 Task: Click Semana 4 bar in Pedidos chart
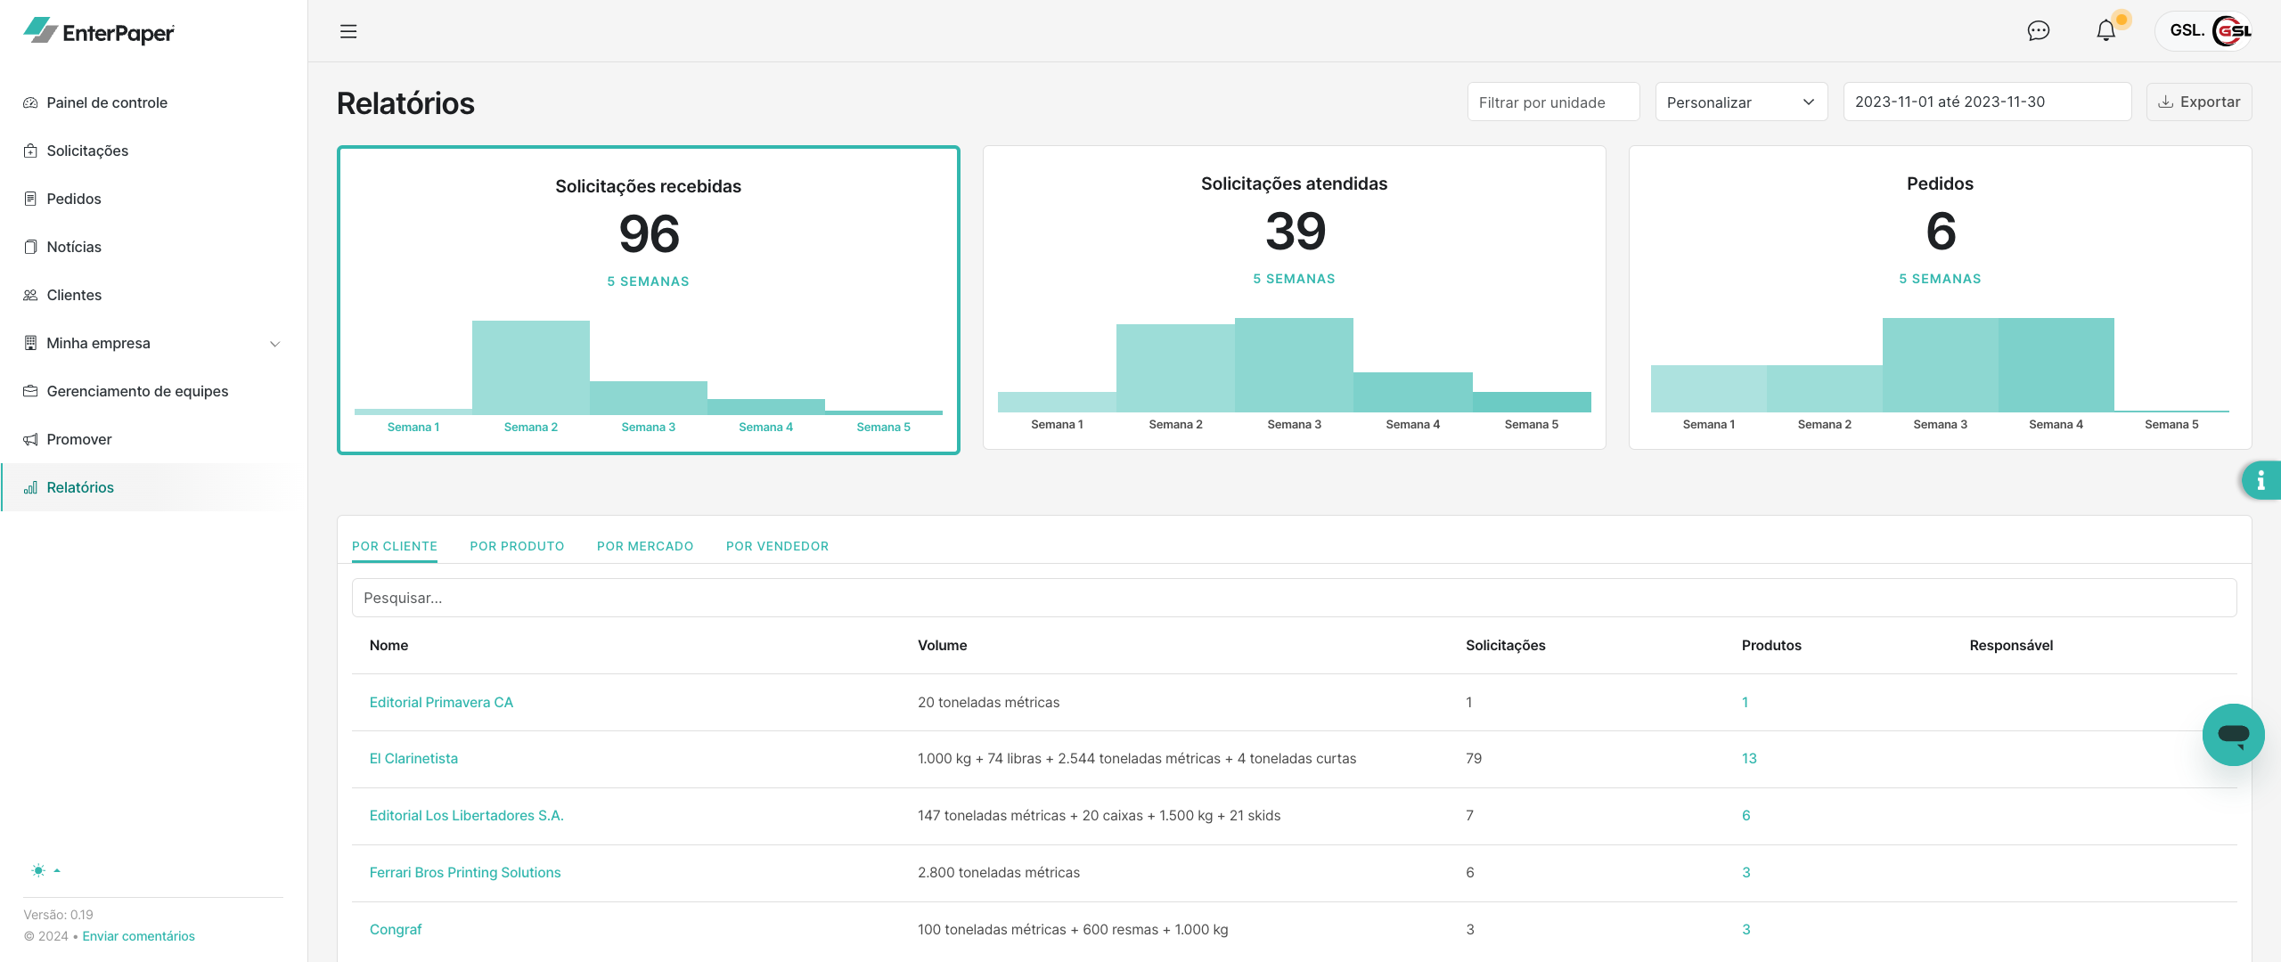tap(2056, 364)
